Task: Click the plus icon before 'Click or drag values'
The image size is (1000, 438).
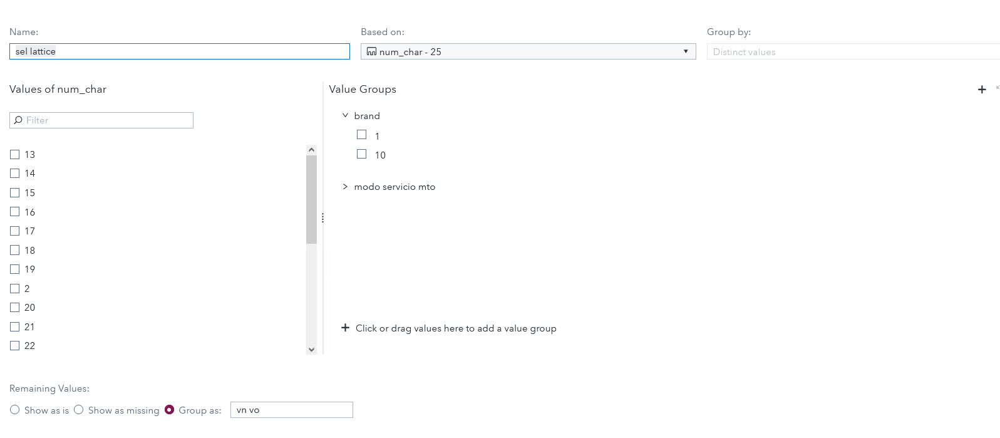Action: [345, 328]
